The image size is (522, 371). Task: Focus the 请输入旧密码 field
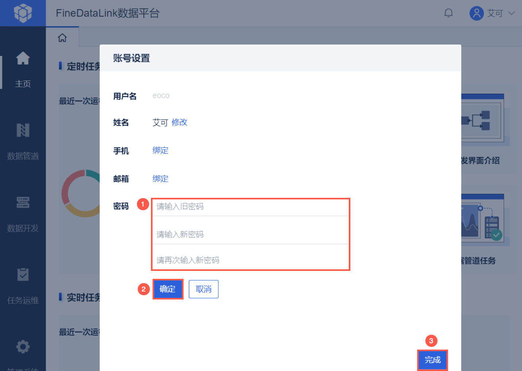(x=251, y=207)
